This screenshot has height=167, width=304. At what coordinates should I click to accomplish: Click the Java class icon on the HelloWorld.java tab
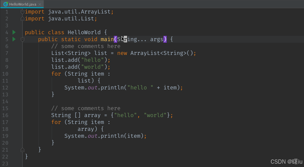tap(6, 4)
